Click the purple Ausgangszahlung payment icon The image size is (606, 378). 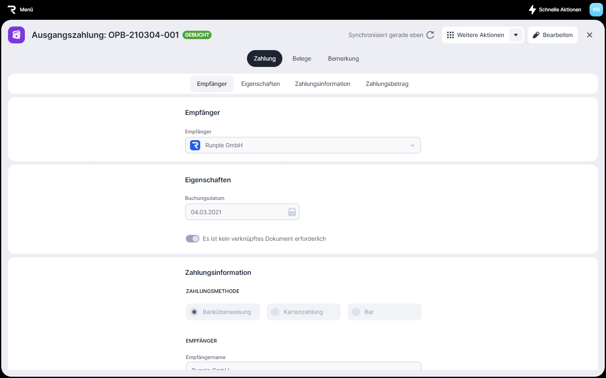pos(16,35)
